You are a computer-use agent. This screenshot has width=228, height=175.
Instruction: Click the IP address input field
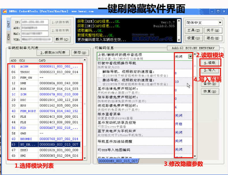click(x=35, y=22)
